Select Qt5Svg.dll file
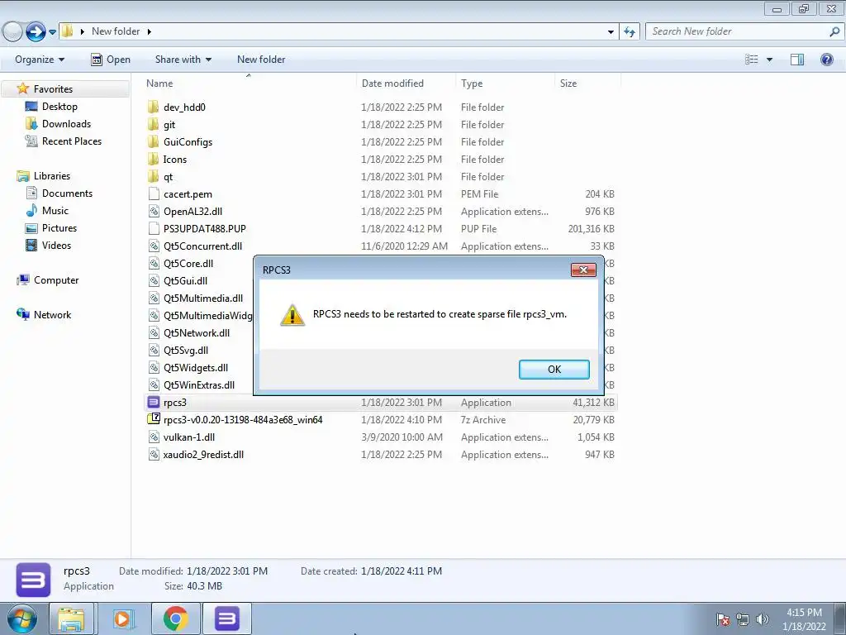 pyautogui.click(x=186, y=351)
